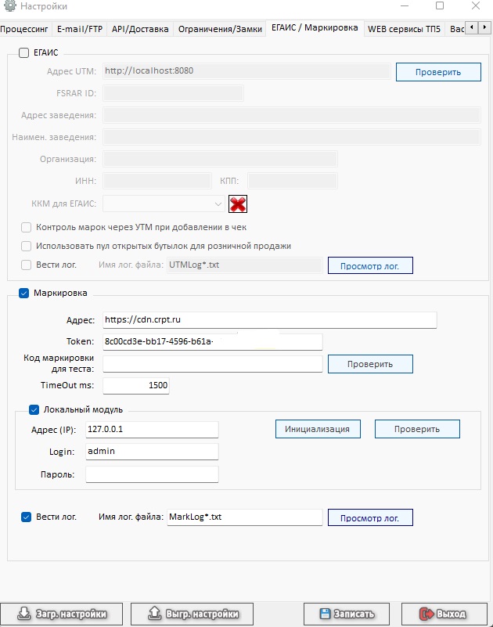Enable the ЕГАИС checkbox
This screenshot has width=493, height=627.
coord(24,52)
